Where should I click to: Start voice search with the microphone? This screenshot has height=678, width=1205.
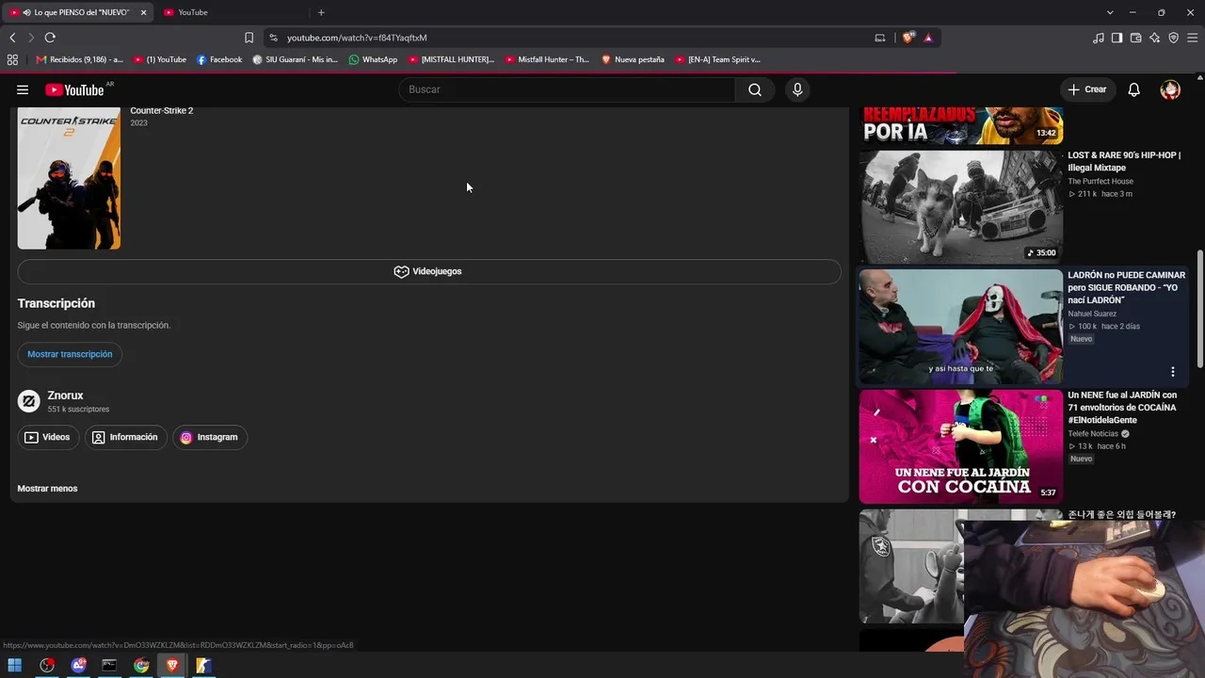point(797,89)
